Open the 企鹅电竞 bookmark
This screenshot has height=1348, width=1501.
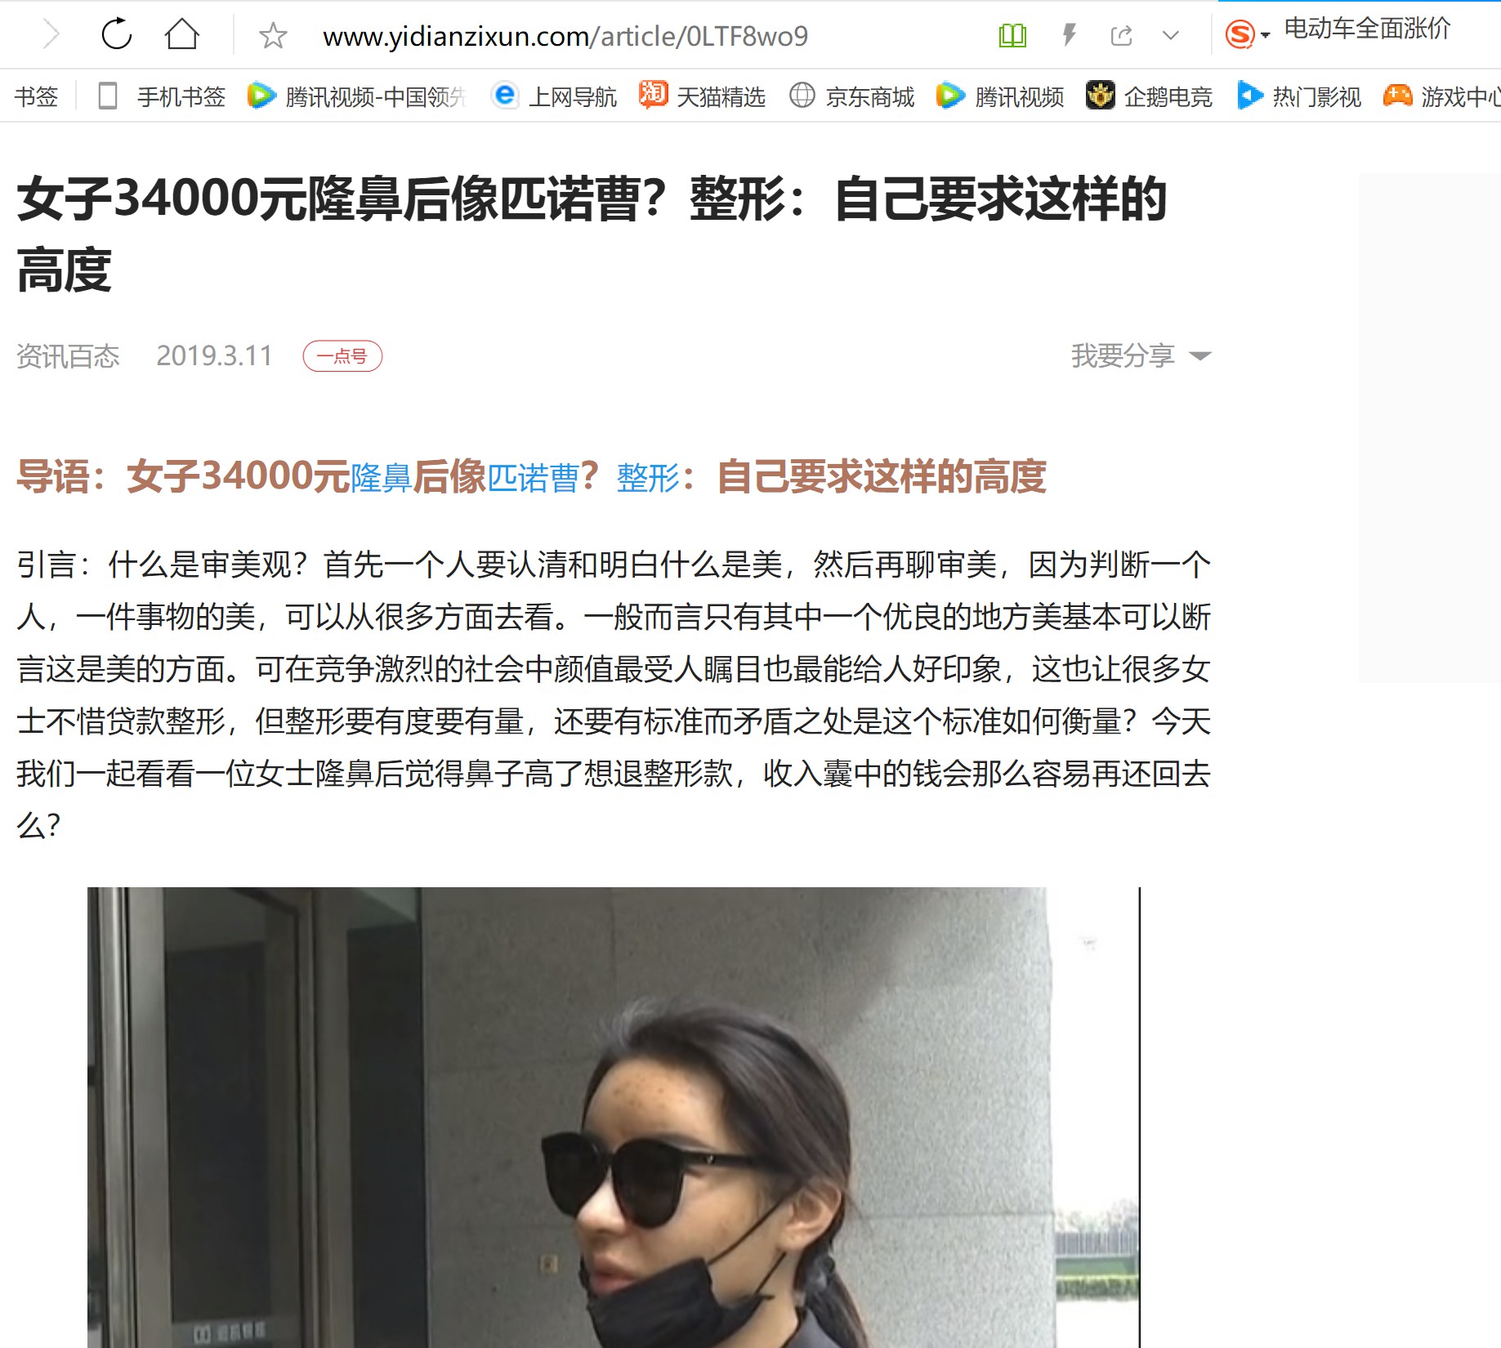click(x=1149, y=96)
